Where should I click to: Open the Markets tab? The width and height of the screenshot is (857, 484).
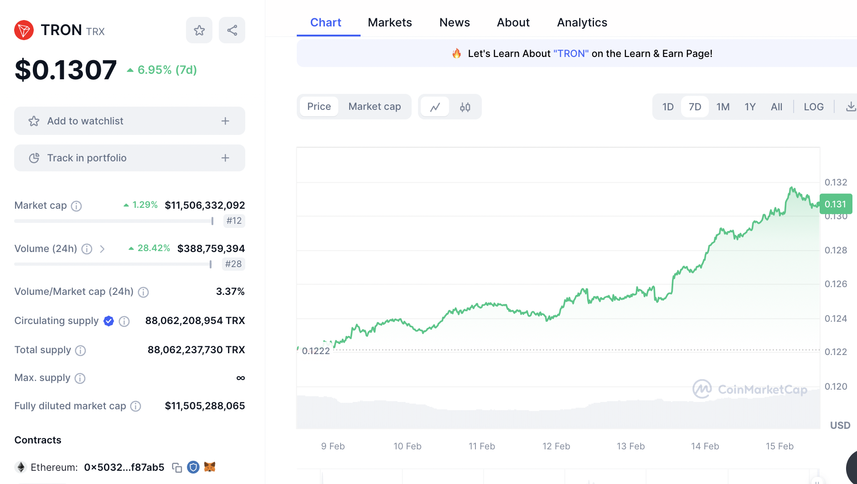(x=390, y=23)
